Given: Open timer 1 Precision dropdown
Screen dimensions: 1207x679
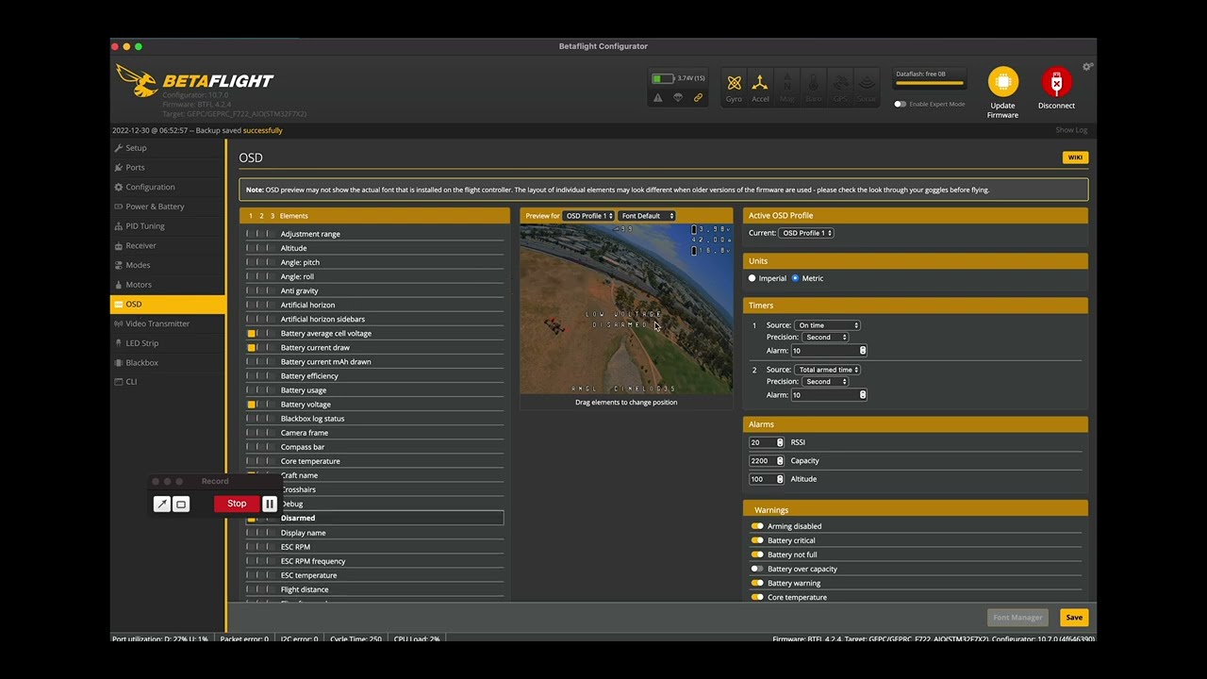Looking at the screenshot, I should pyautogui.click(x=825, y=337).
